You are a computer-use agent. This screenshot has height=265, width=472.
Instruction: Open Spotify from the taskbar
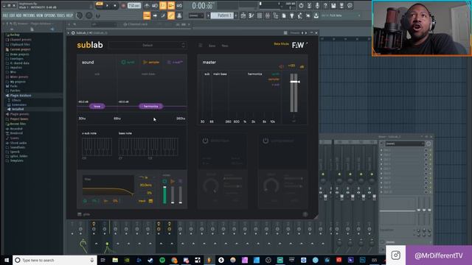click(x=162, y=260)
